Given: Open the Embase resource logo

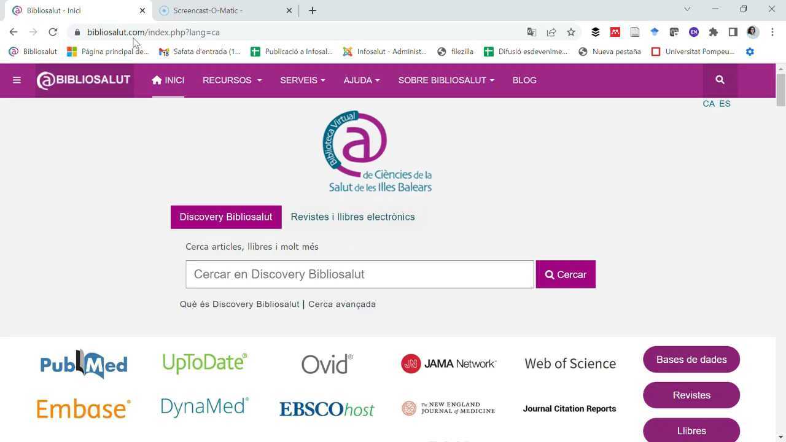Looking at the screenshot, I should click(x=84, y=409).
